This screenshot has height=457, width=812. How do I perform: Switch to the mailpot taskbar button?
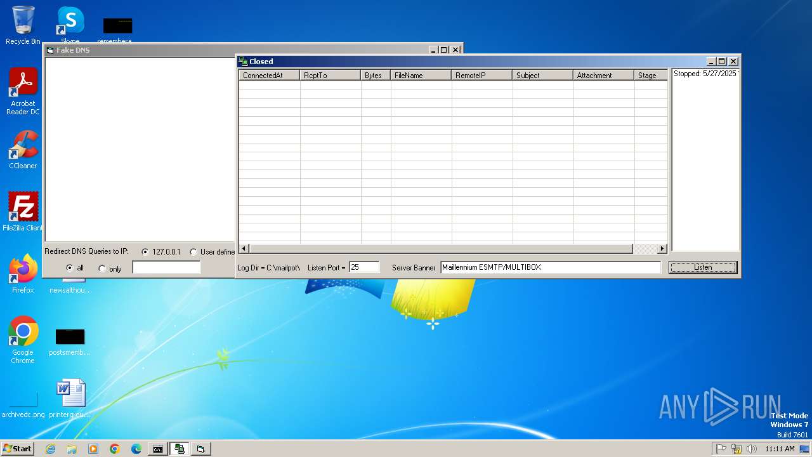pos(180,449)
